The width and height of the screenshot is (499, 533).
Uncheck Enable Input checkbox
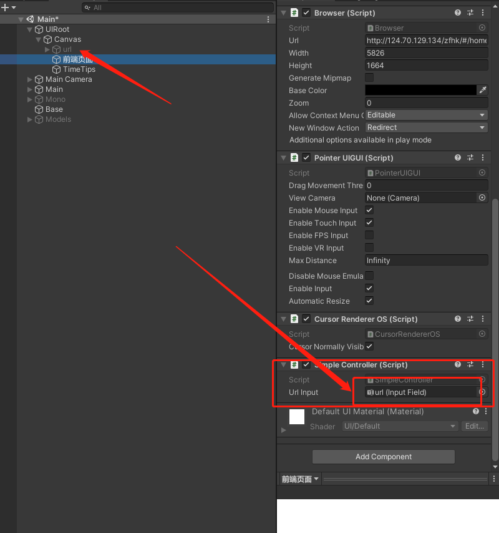coord(369,288)
